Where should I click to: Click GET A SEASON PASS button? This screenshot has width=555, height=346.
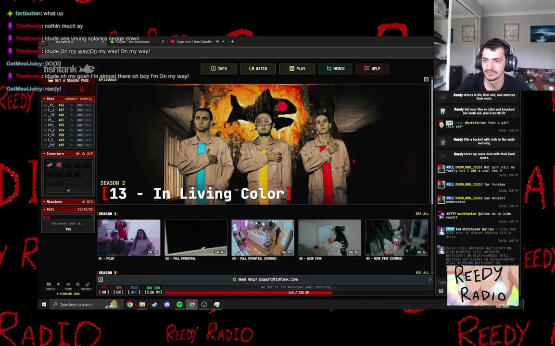click(x=68, y=81)
